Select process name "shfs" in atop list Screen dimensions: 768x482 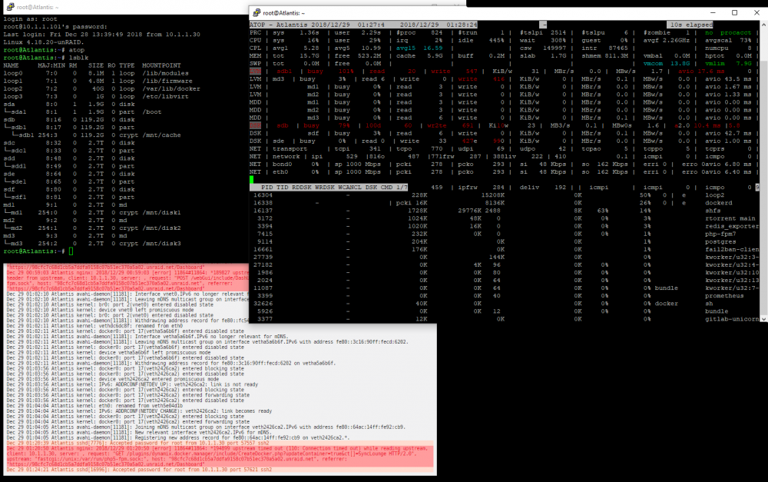coord(713,211)
